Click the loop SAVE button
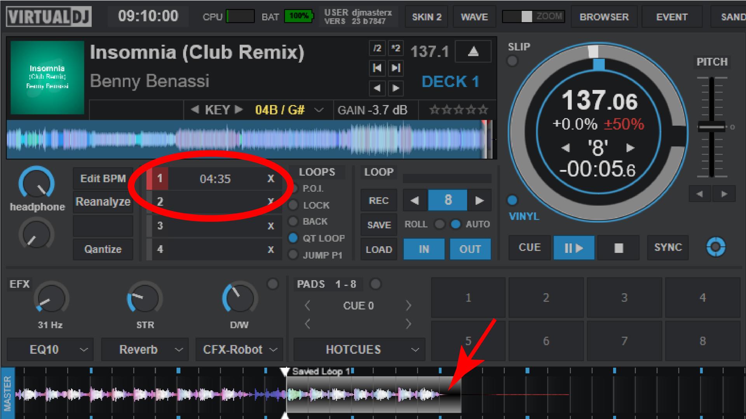 point(379,225)
